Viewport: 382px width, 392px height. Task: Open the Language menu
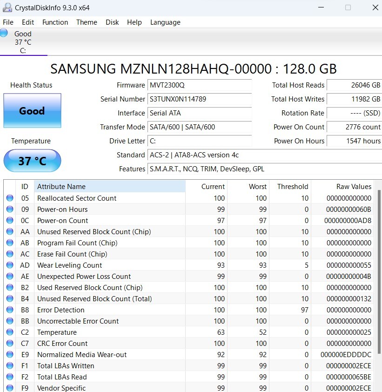point(165,22)
